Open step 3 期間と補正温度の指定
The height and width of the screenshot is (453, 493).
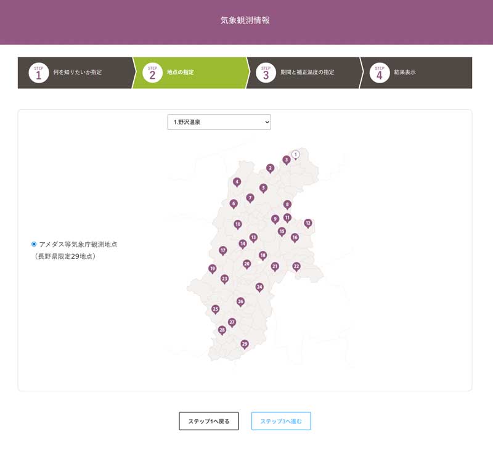(x=302, y=73)
